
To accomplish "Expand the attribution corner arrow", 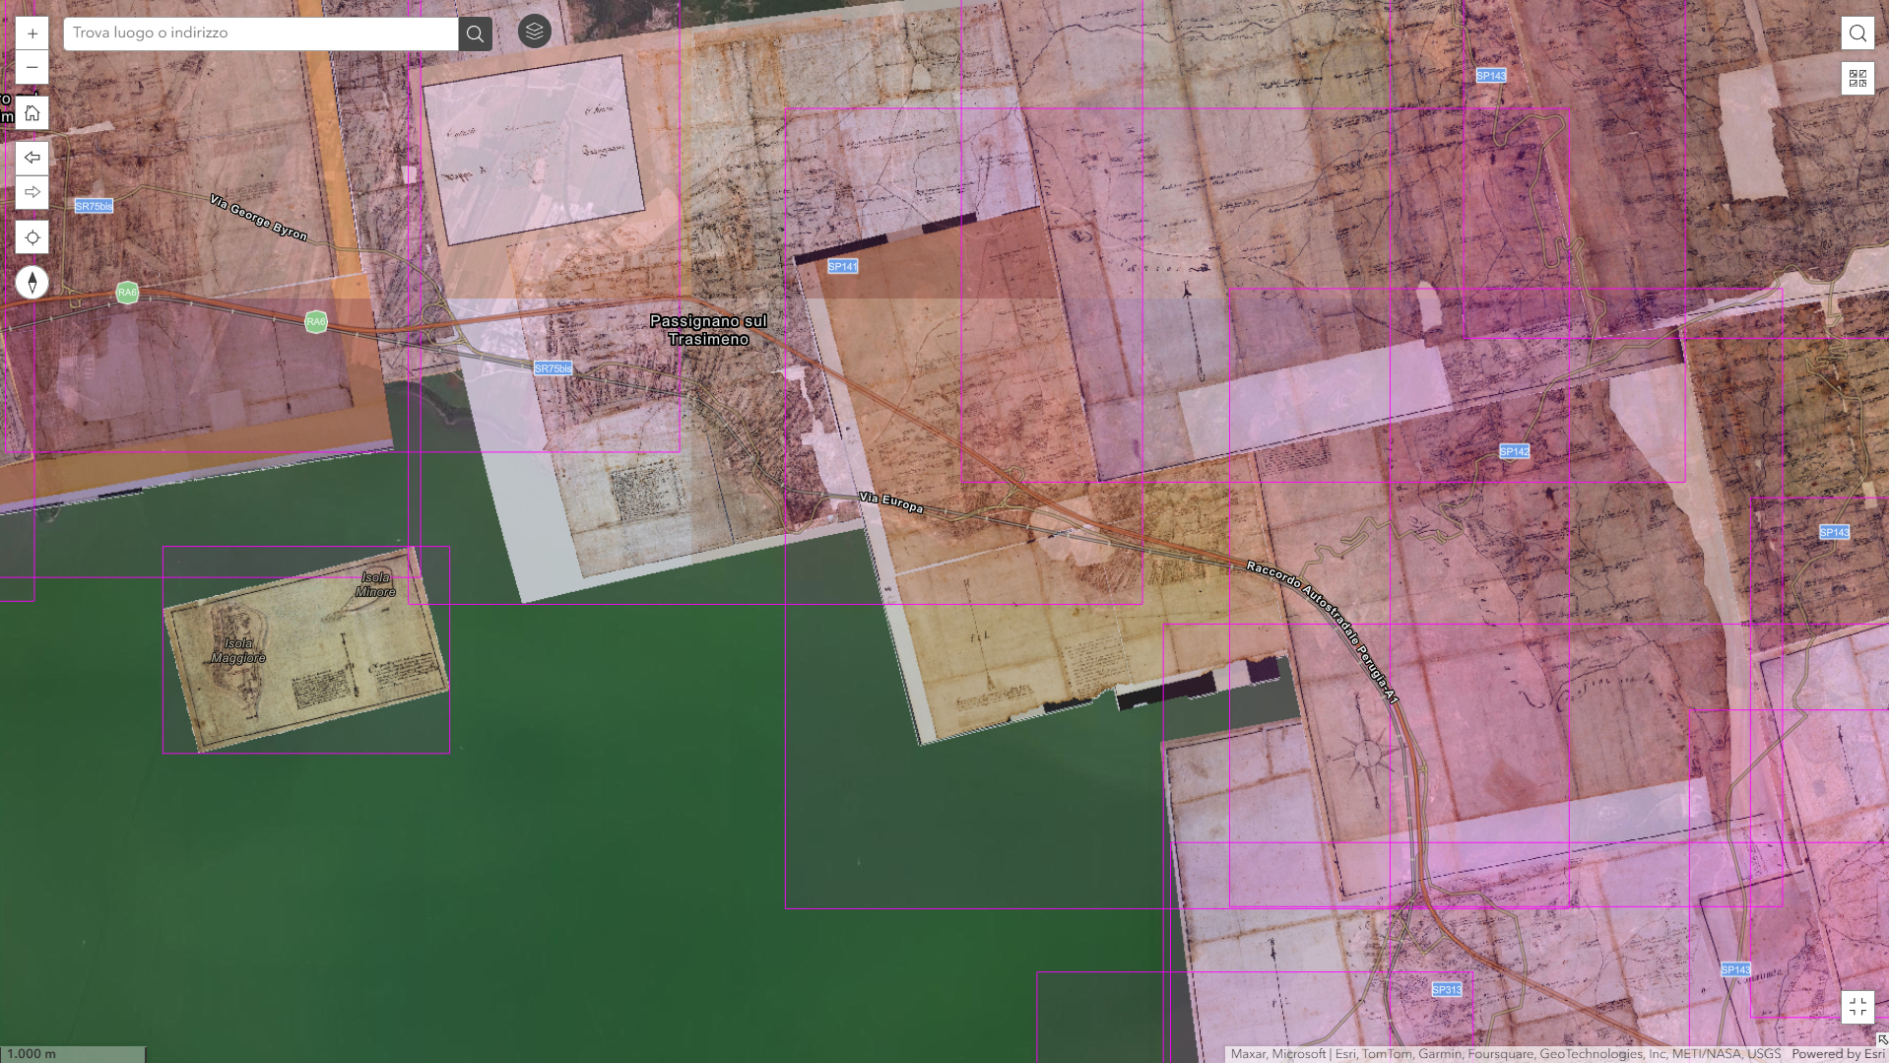I will coord(1882,1039).
